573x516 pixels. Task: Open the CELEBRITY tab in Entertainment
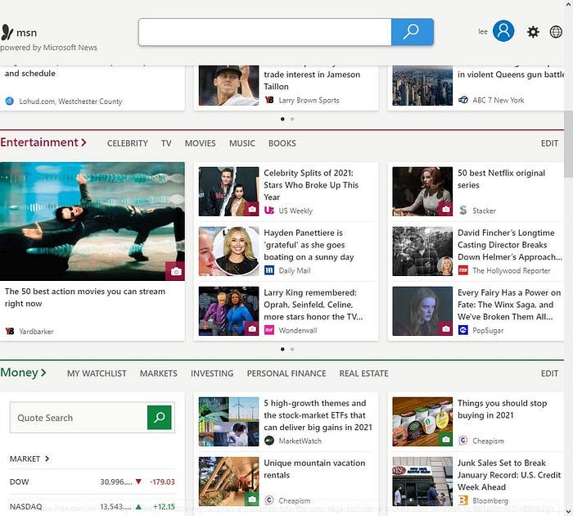[127, 143]
